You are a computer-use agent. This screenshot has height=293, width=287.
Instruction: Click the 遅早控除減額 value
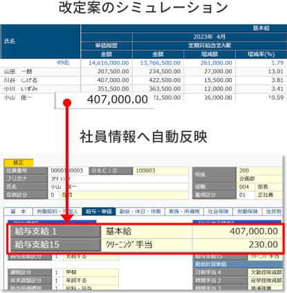click(266, 281)
